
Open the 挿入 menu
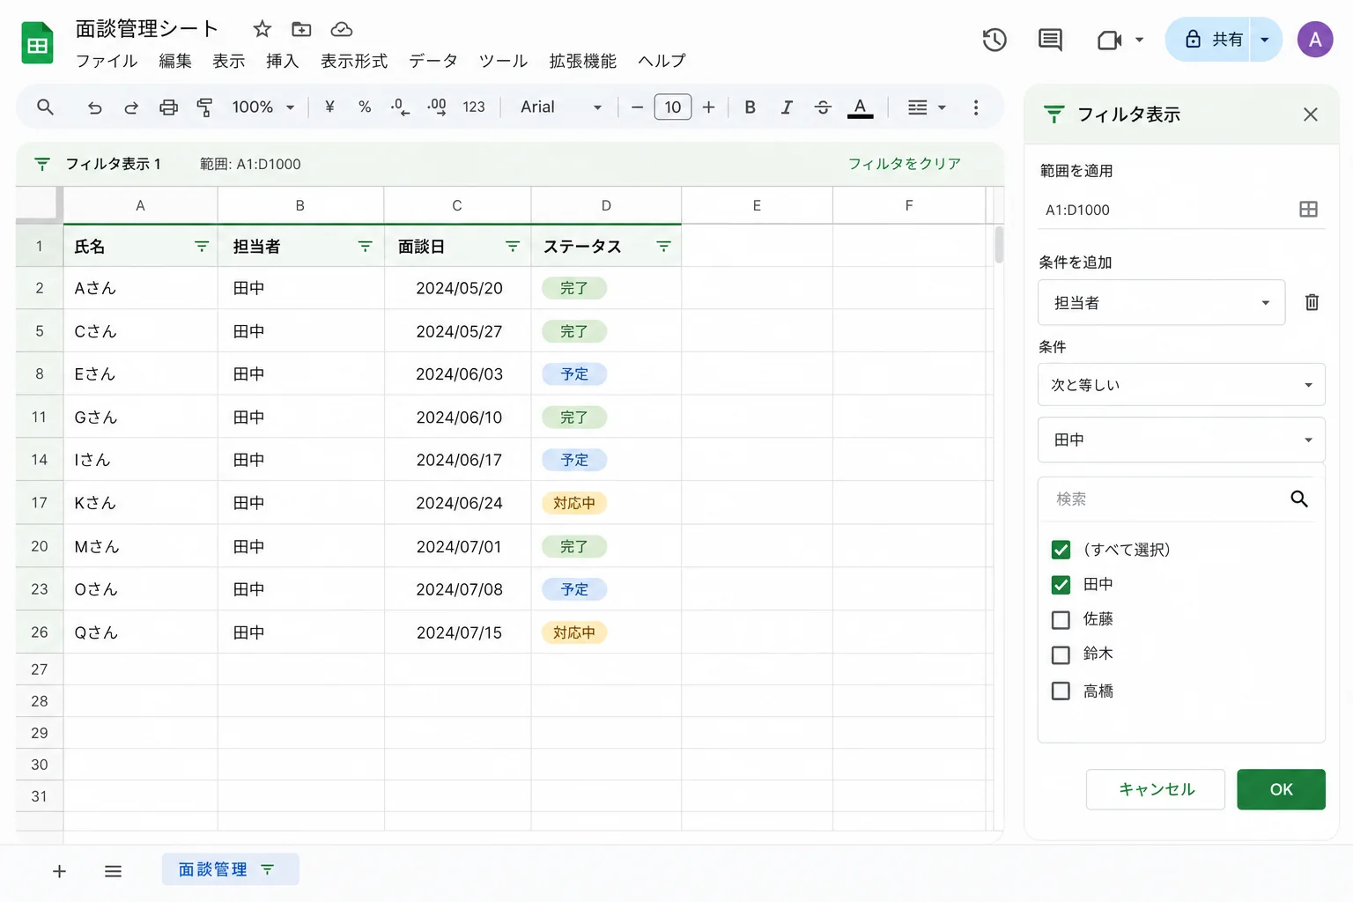(283, 61)
